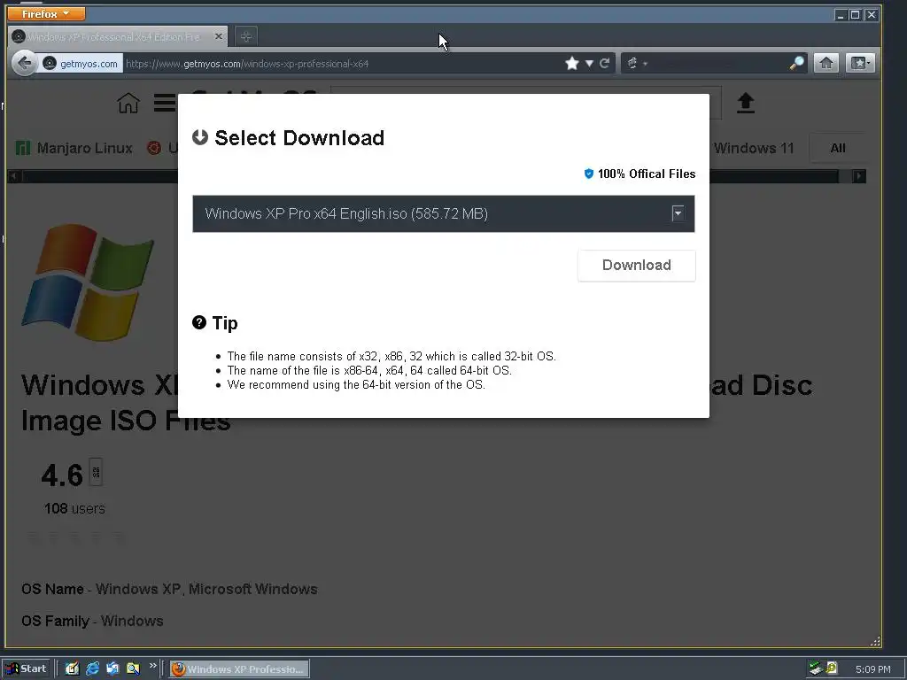Click the Select Download arrow icon
907x680 pixels.
click(x=200, y=137)
